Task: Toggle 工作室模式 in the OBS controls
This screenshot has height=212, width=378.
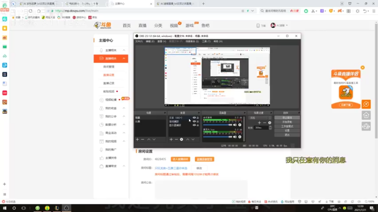Action: coord(287,126)
